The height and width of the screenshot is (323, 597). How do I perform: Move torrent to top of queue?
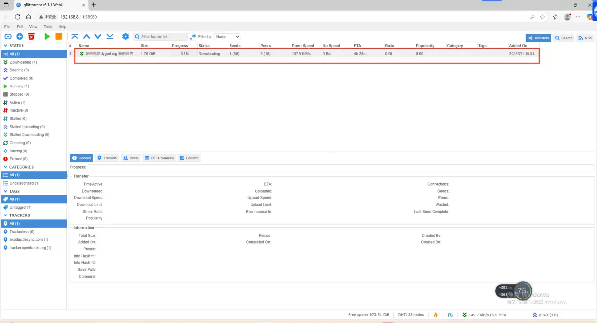click(x=75, y=37)
